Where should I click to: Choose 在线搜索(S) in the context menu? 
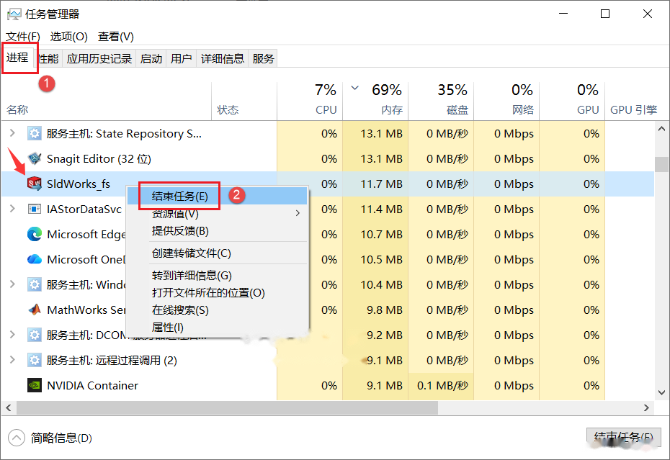click(x=218, y=310)
